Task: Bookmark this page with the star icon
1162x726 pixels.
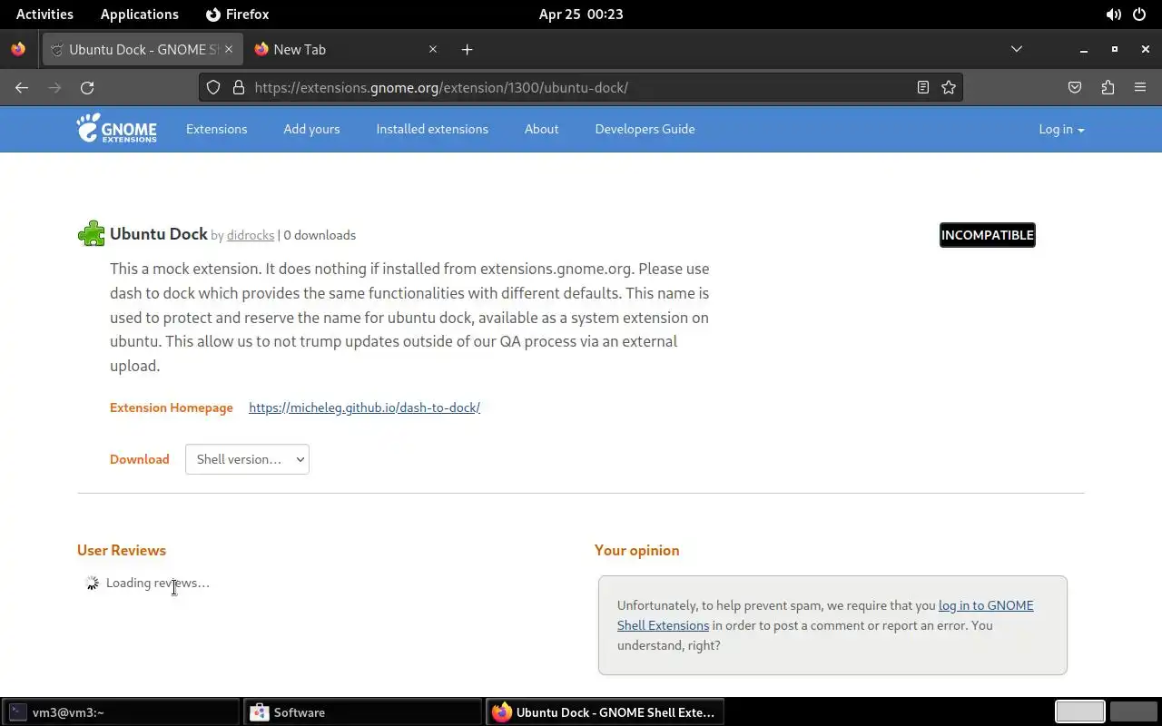Action: click(x=949, y=87)
